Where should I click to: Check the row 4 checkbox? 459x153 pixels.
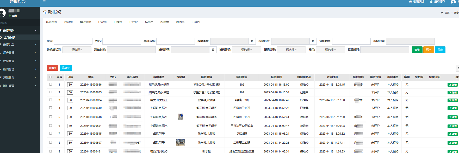point(51,108)
